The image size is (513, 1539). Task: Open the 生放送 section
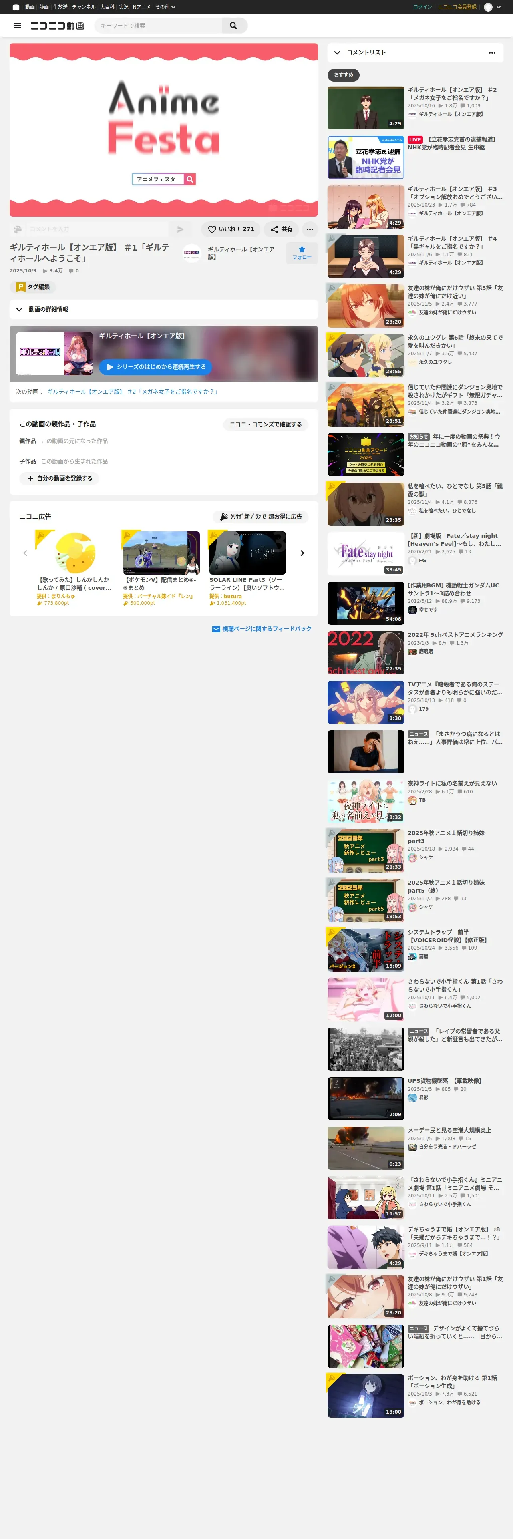click(60, 7)
